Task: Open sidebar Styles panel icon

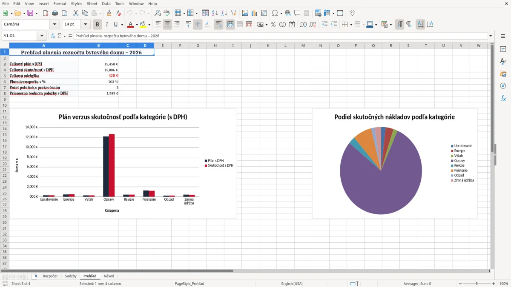Action: 503,61
